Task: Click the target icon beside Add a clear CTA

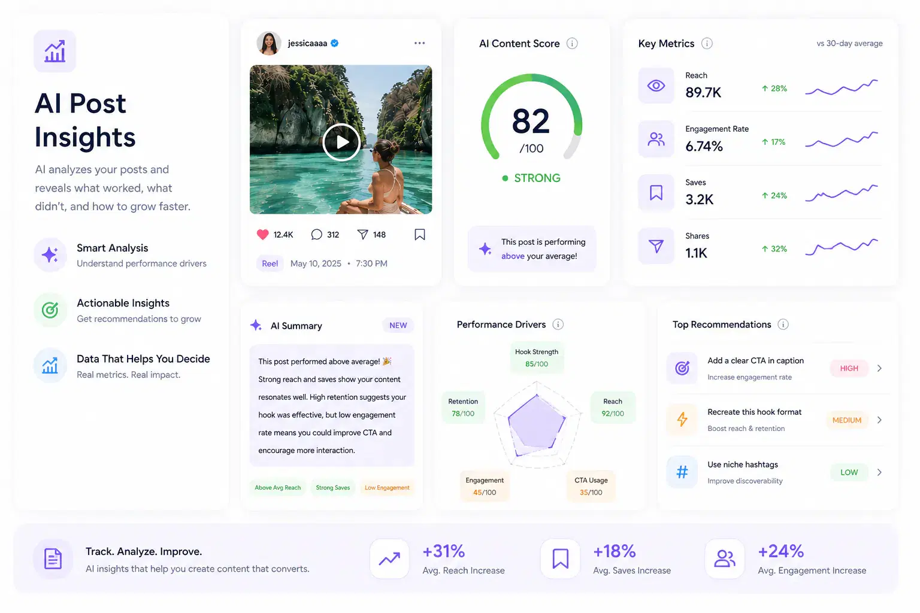Action: tap(682, 368)
